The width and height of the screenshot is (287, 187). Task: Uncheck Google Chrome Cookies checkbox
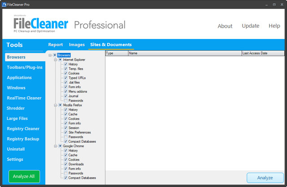pos(66,160)
